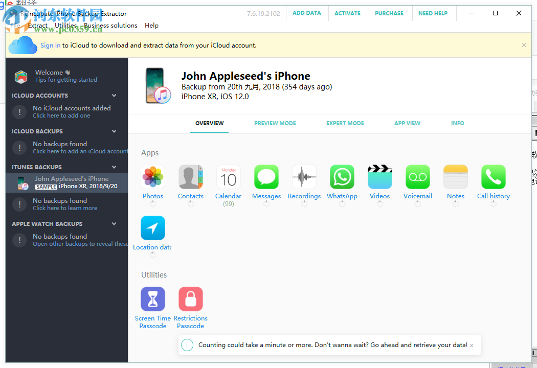The image size is (537, 368).
Task: Select the Screen Time Passcode utility
Action: point(152,299)
